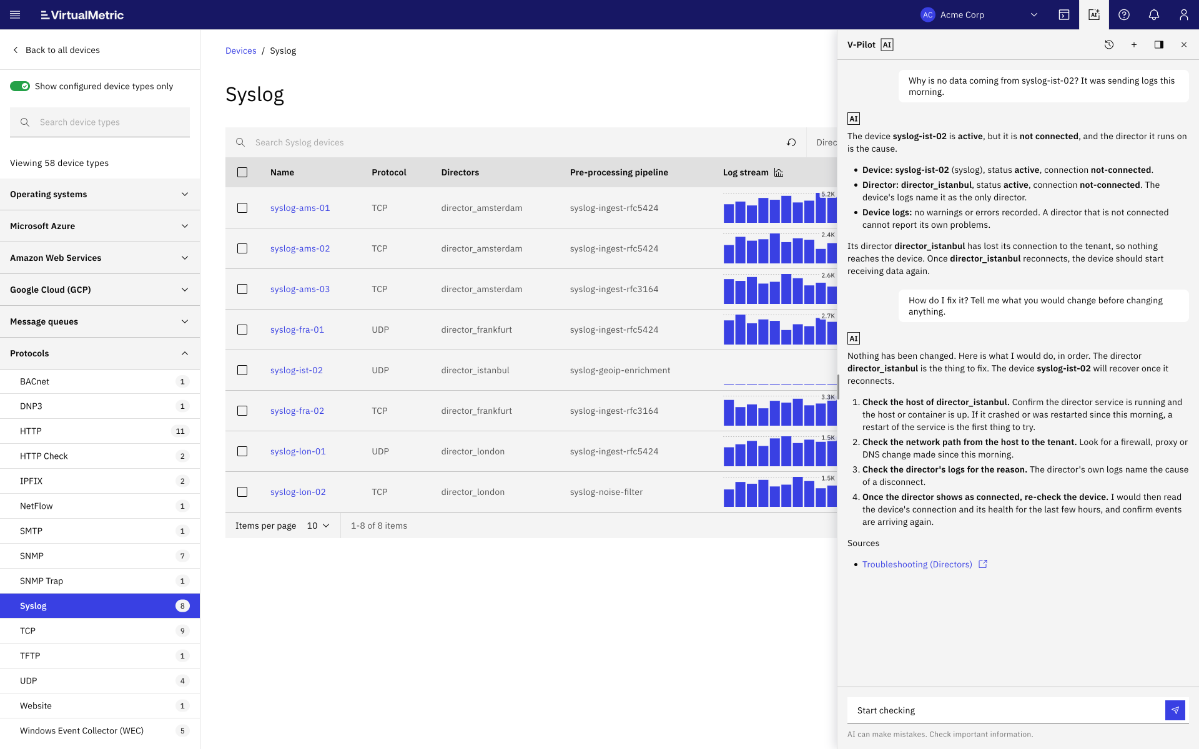Image resolution: width=1199 pixels, height=749 pixels.
Task: Open Troubleshooting (Directors) source link
Action: 917,564
